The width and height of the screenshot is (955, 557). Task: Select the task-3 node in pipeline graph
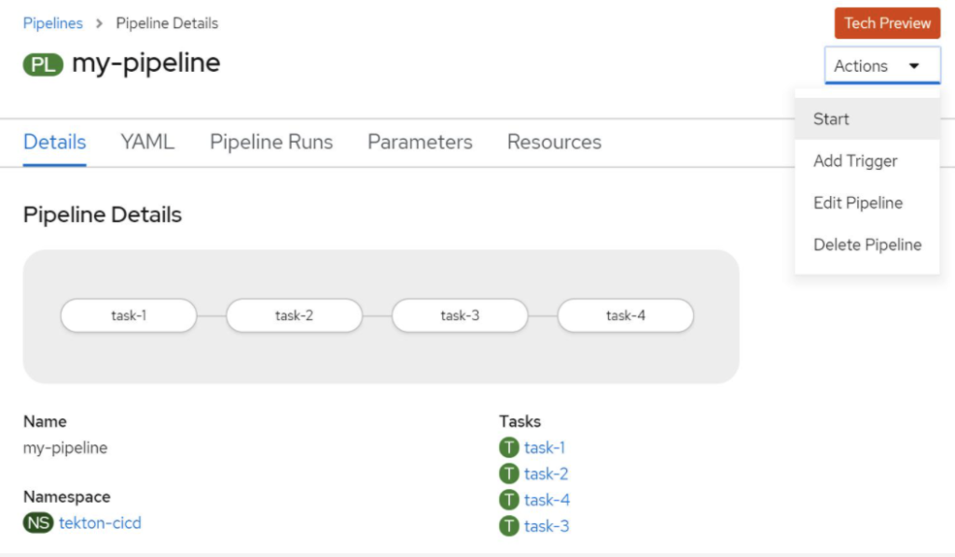pyautogui.click(x=460, y=315)
